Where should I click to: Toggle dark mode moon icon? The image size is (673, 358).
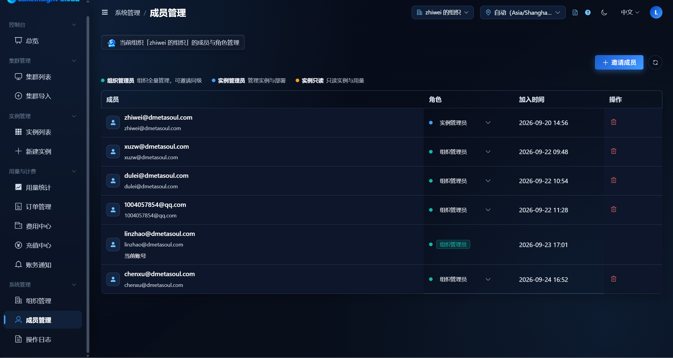(x=604, y=12)
